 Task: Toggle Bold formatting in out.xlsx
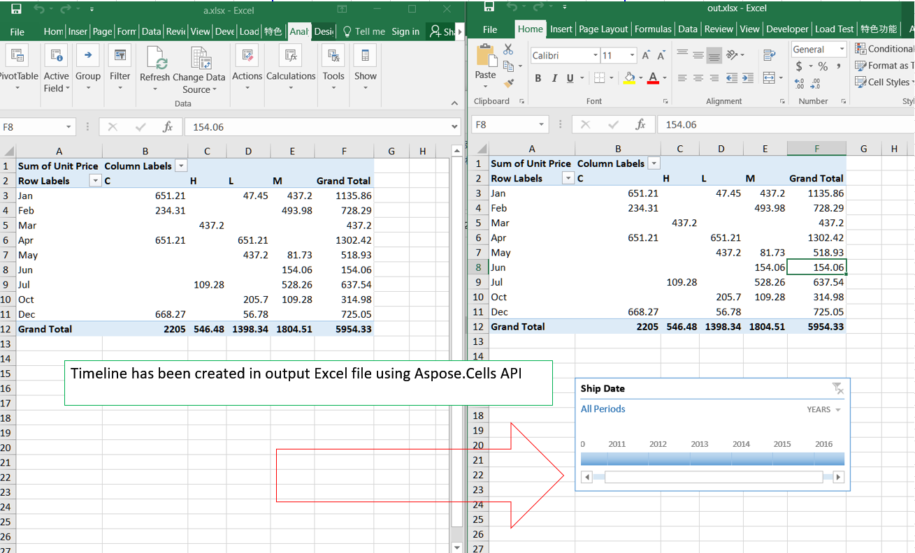pos(538,78)
